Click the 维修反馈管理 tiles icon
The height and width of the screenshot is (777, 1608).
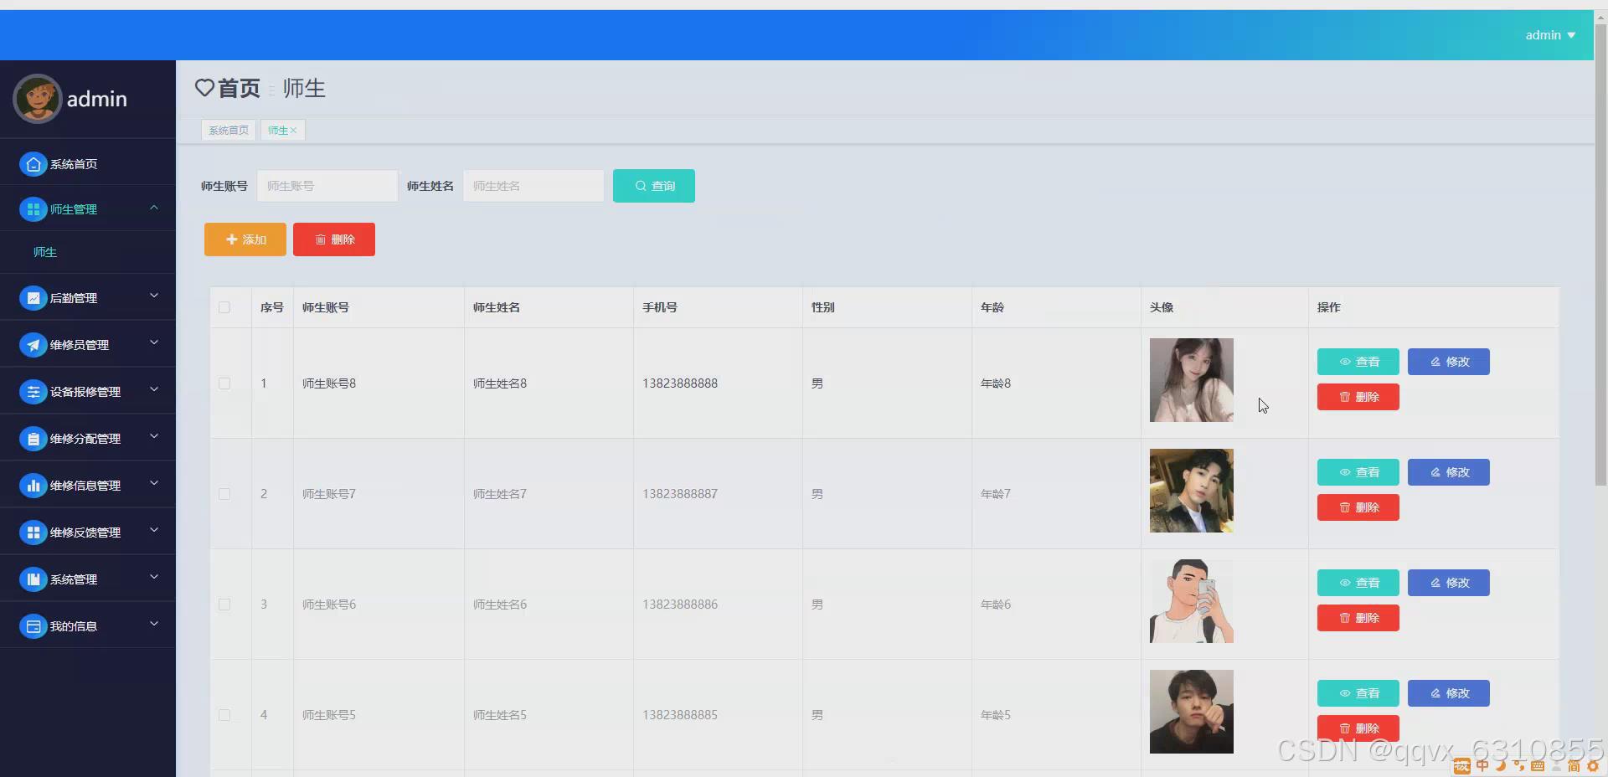[x=33, y=533]
